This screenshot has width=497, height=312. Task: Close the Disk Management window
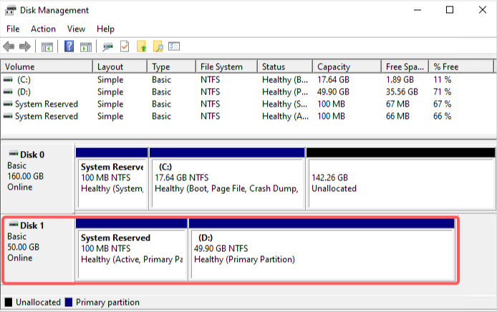(483, 10)
